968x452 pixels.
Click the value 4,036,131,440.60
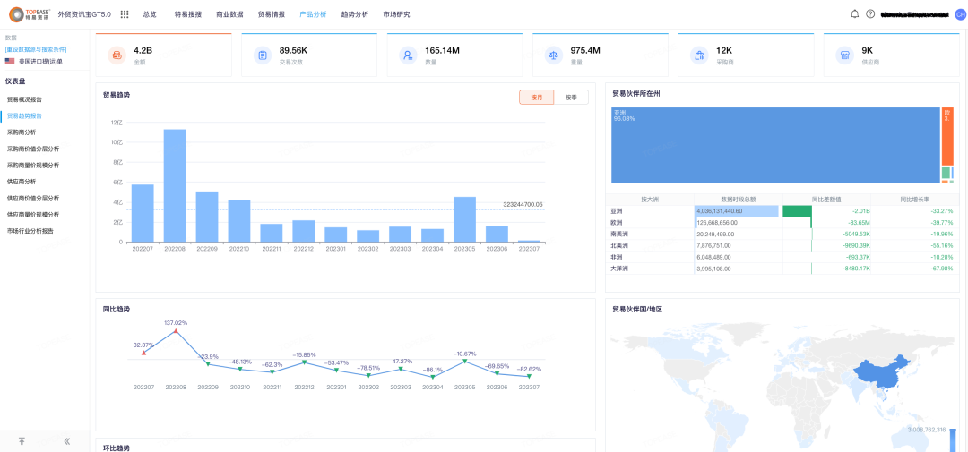coord(720,211)
